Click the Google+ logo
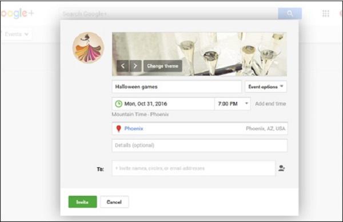This screenshot has width=343, height=222. coord(17,14)
